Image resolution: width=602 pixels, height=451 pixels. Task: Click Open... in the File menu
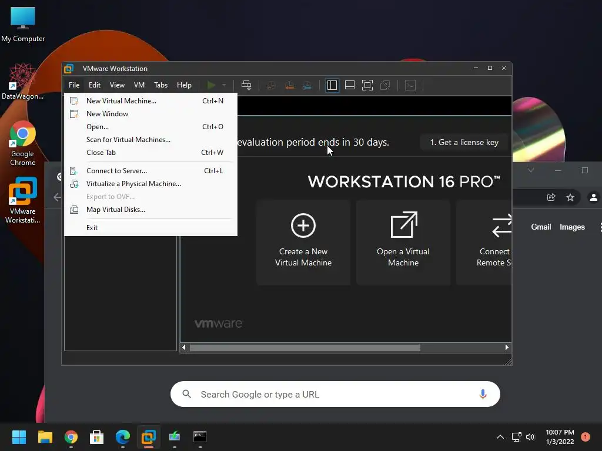tap(150, 127)
